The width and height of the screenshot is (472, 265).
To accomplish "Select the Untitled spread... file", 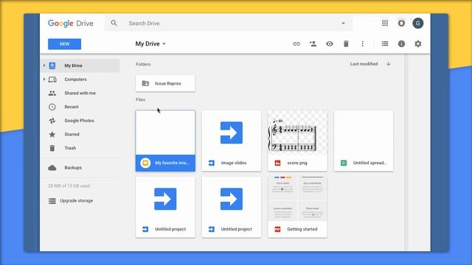I will pyautogui.click(x=364, y=141).
